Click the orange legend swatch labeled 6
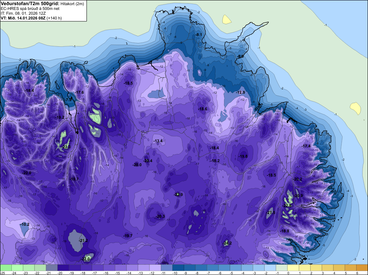Viewport: 368px width, 275px height. 362,268
